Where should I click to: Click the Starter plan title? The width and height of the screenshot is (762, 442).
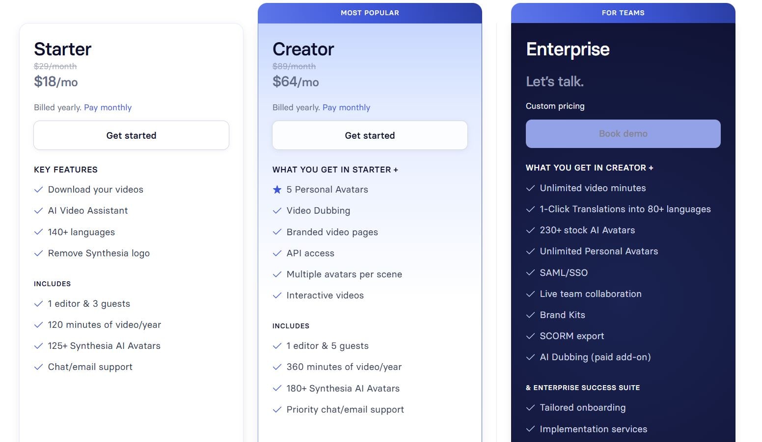[62, 49]
